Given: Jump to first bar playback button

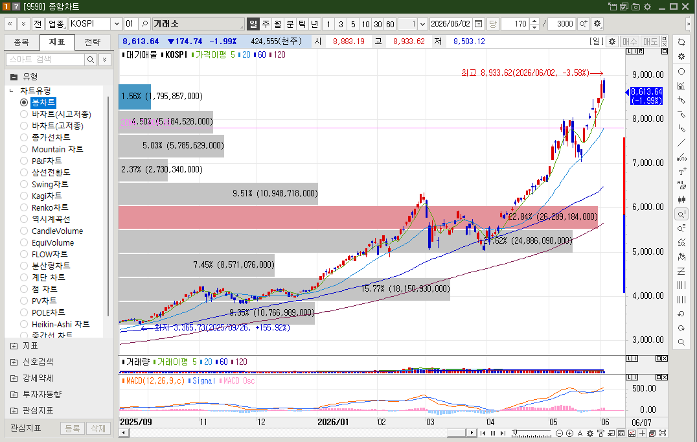Looking at the screenshot, I should point(483,433).
